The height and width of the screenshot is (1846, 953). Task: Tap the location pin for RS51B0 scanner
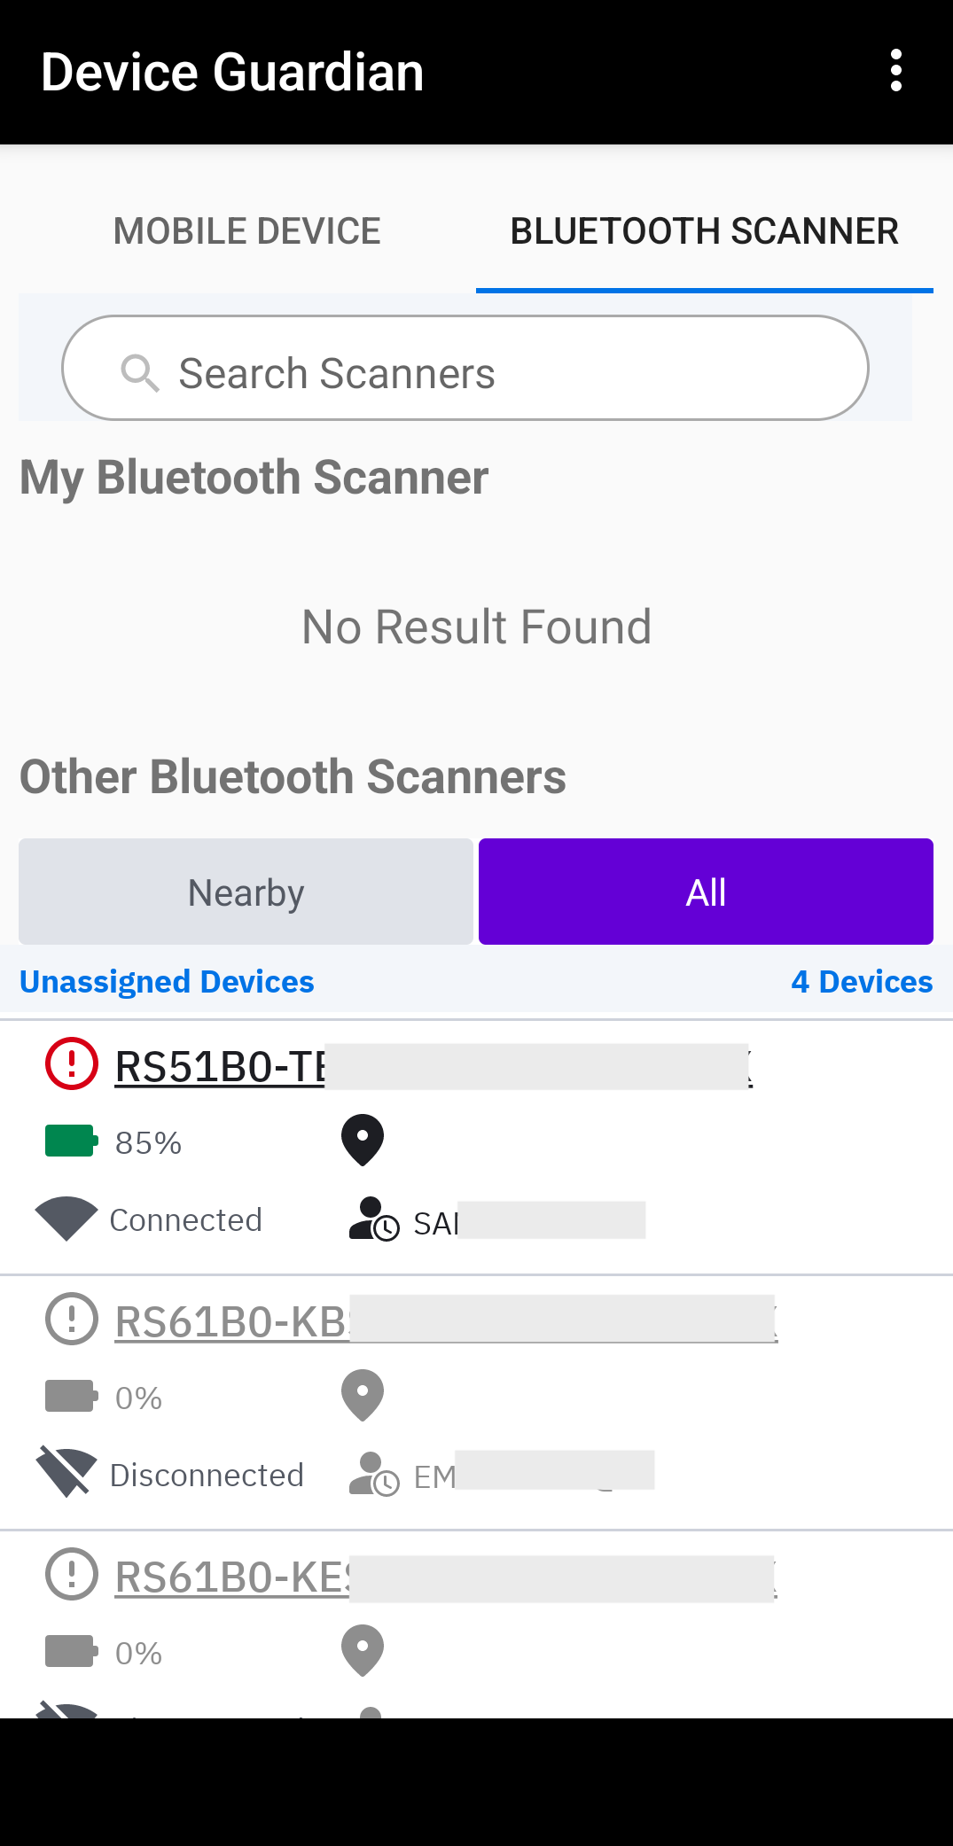363,1140
